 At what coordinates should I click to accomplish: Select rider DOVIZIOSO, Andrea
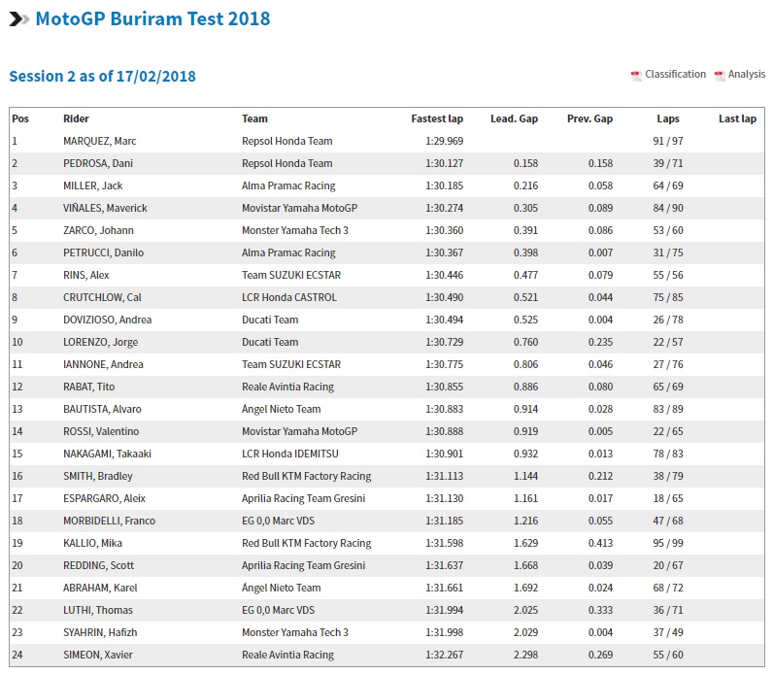(x=107, y=320)
